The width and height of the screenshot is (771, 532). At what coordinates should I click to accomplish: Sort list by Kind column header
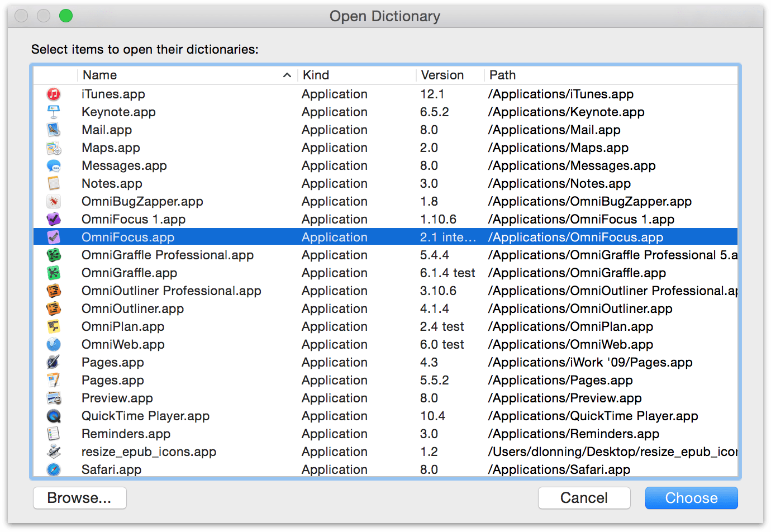coord(356,75)
